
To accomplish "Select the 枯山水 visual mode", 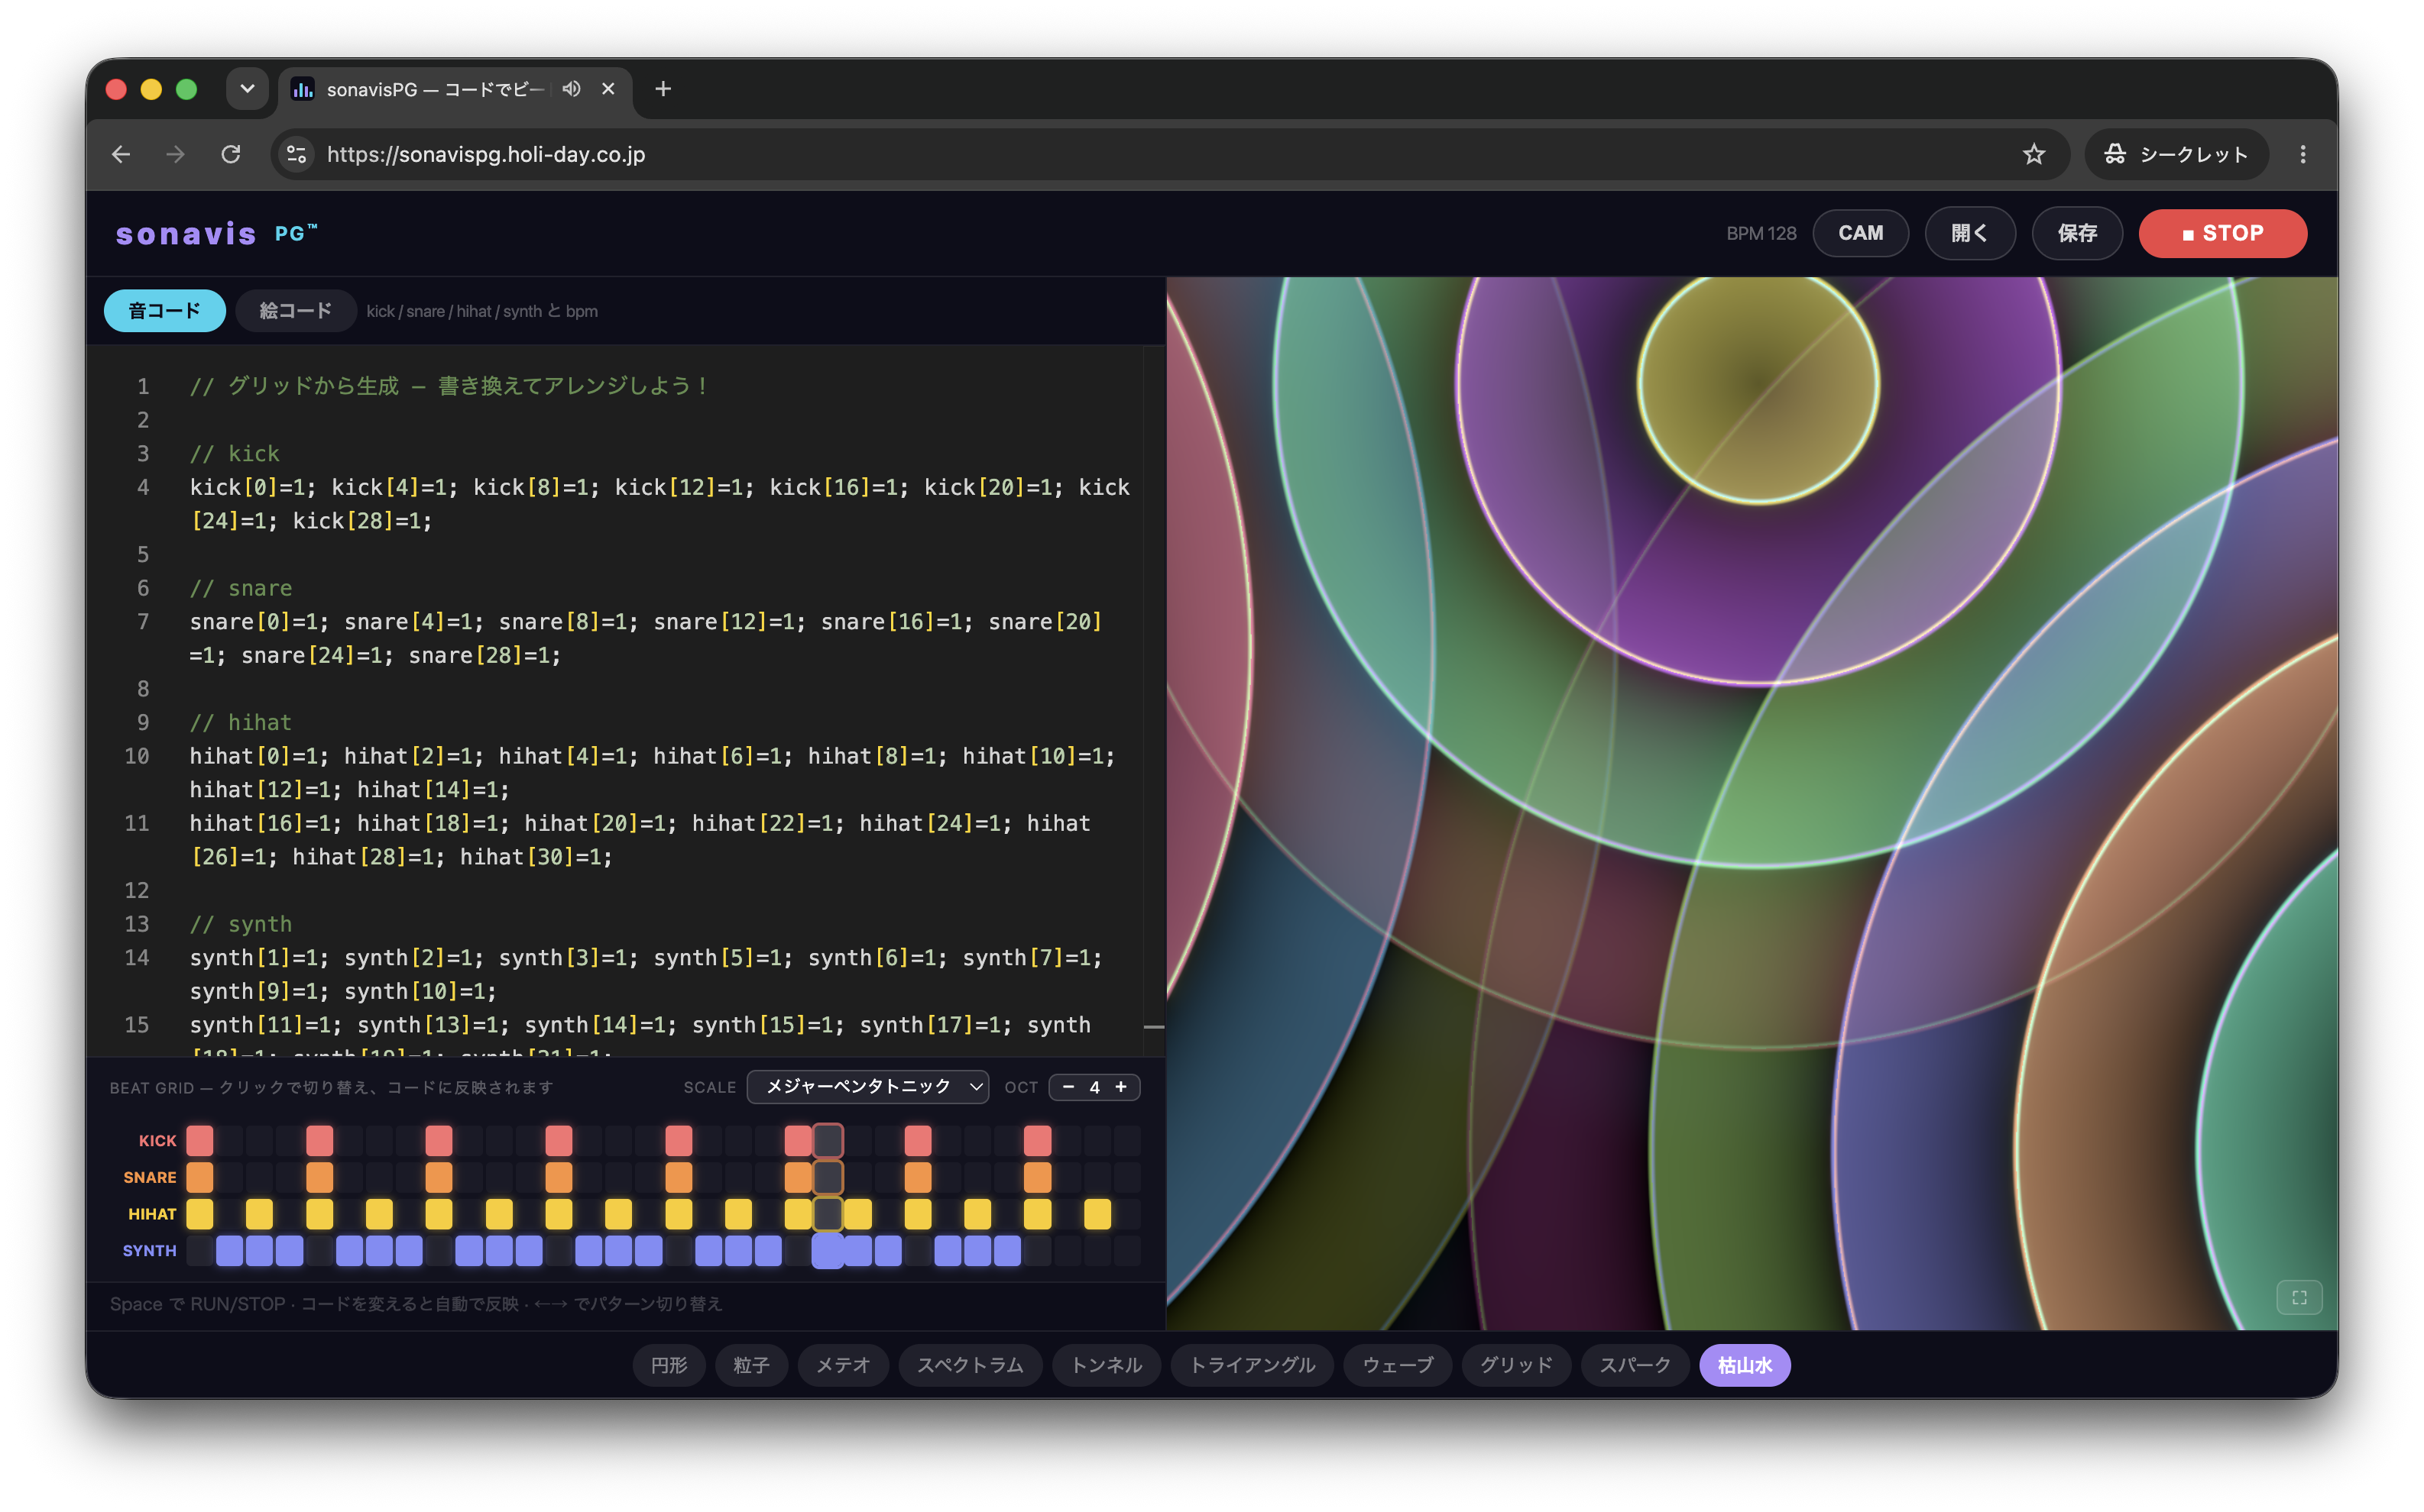I will point(1745,1365).
